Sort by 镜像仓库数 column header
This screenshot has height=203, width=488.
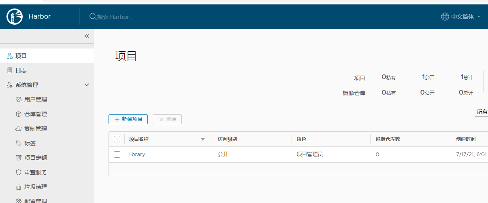tap(388, 139)
